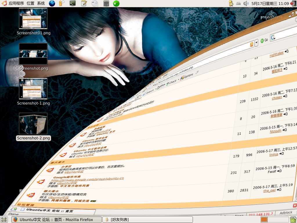Open the chosen user link

tap(277, 98)
